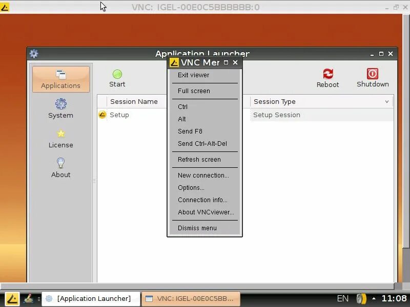Click the Session Type column header
Viewport: 410px width, 307px height.
click(x=321, y=101)
